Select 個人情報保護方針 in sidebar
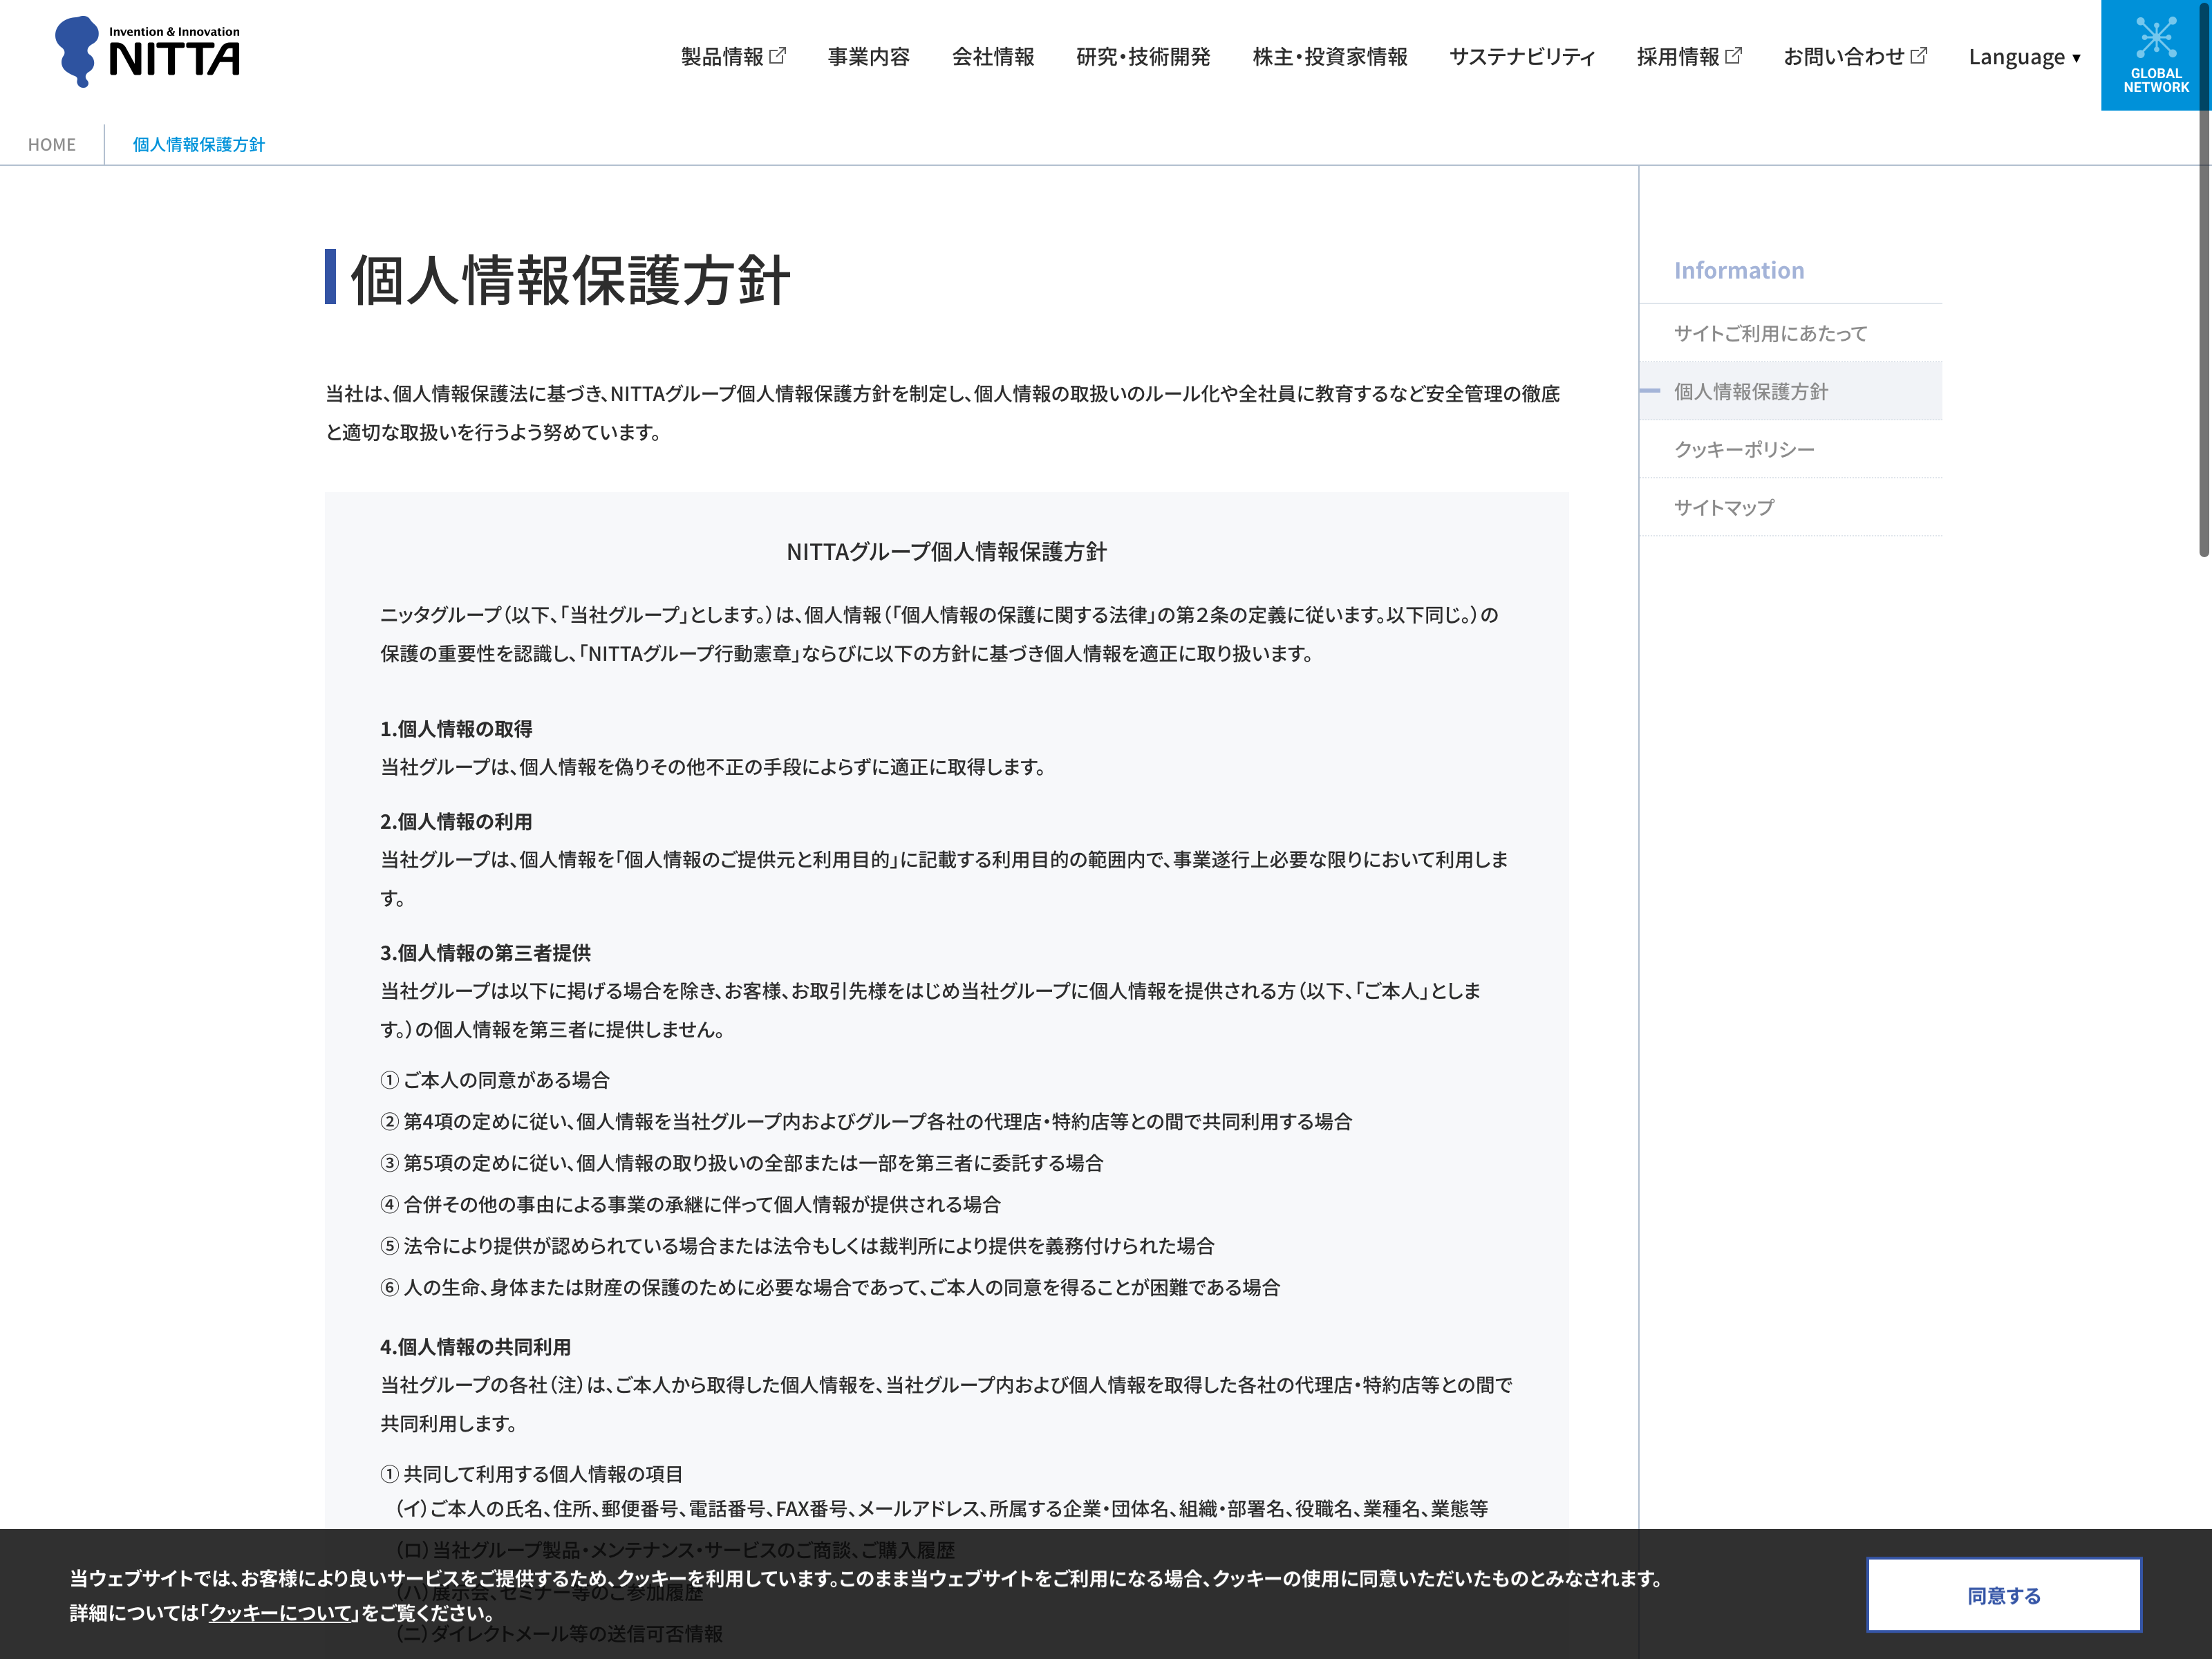The width and height of the screenshot is (2212, 1659). [x=1750, y=391]
